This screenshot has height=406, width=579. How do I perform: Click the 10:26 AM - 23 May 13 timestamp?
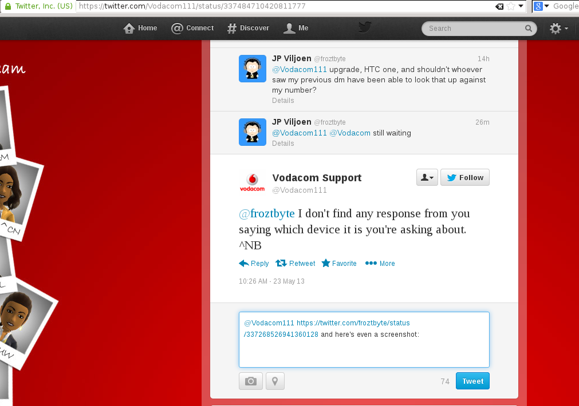click(272, 281)
